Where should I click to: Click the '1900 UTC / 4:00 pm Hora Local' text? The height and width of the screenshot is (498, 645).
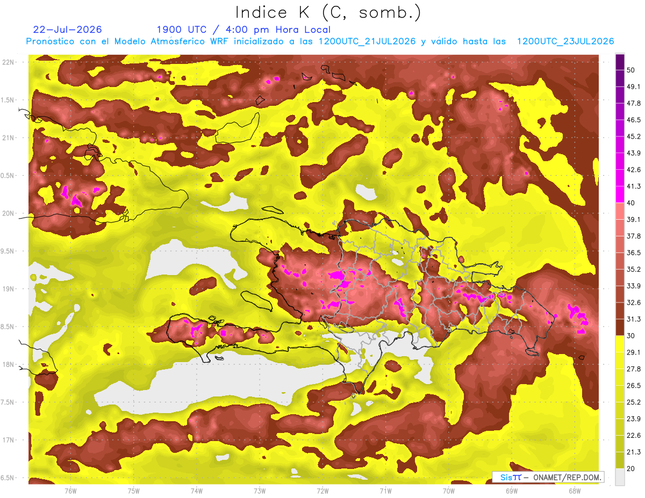[x=243, y=30]
